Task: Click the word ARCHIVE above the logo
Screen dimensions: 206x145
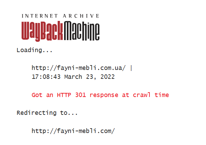Action: 81,16
